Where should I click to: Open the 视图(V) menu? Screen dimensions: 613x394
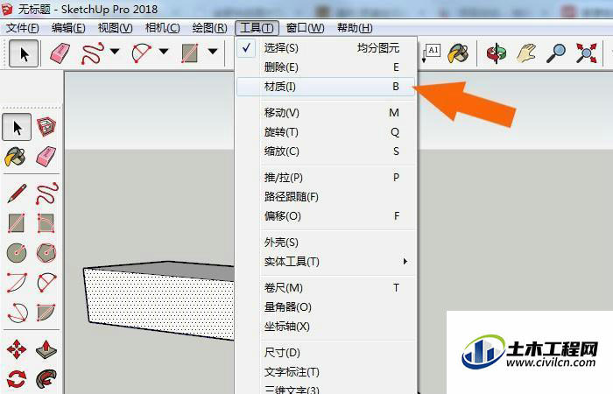point(115,28)
